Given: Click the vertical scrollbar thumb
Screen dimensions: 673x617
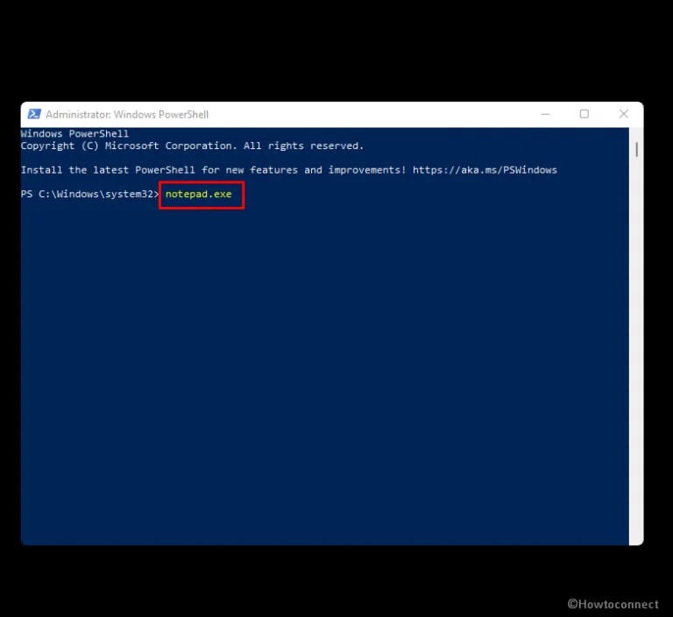Looking at the screenshot, I should point(636,149).
